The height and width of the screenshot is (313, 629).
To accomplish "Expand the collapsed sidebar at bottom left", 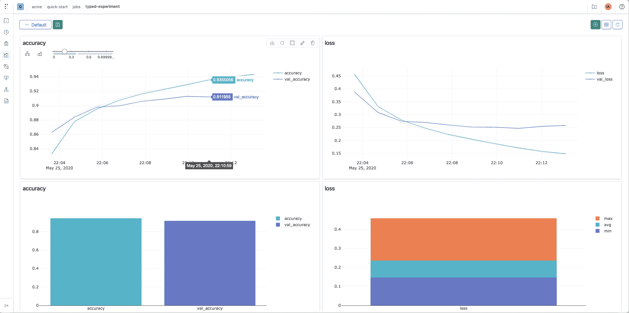I will (6, 306).
